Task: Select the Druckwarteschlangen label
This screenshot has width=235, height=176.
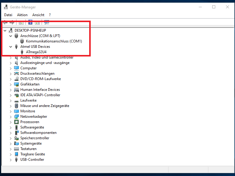Action: [x=37, y=74]
